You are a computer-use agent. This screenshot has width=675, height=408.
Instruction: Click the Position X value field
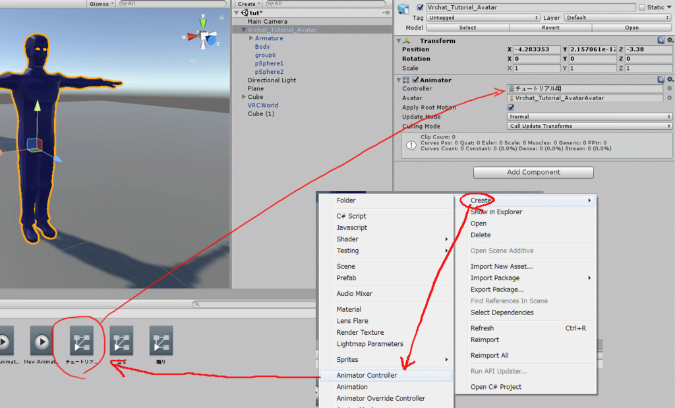pos(537,49)
